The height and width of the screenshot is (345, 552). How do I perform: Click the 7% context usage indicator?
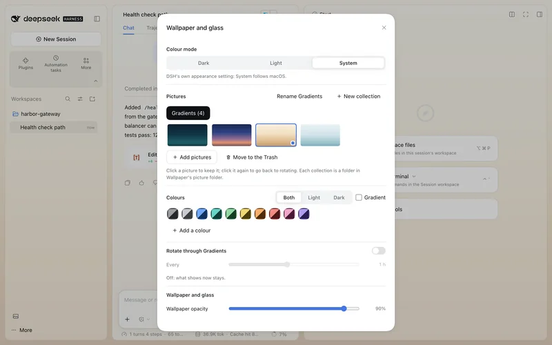click(x=279, y=335)
